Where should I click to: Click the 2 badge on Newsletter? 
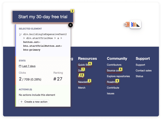[x=89, y=81]
